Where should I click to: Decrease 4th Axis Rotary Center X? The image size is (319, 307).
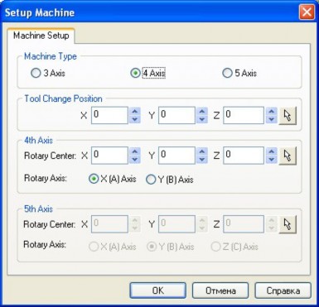[x=135, y=160]
